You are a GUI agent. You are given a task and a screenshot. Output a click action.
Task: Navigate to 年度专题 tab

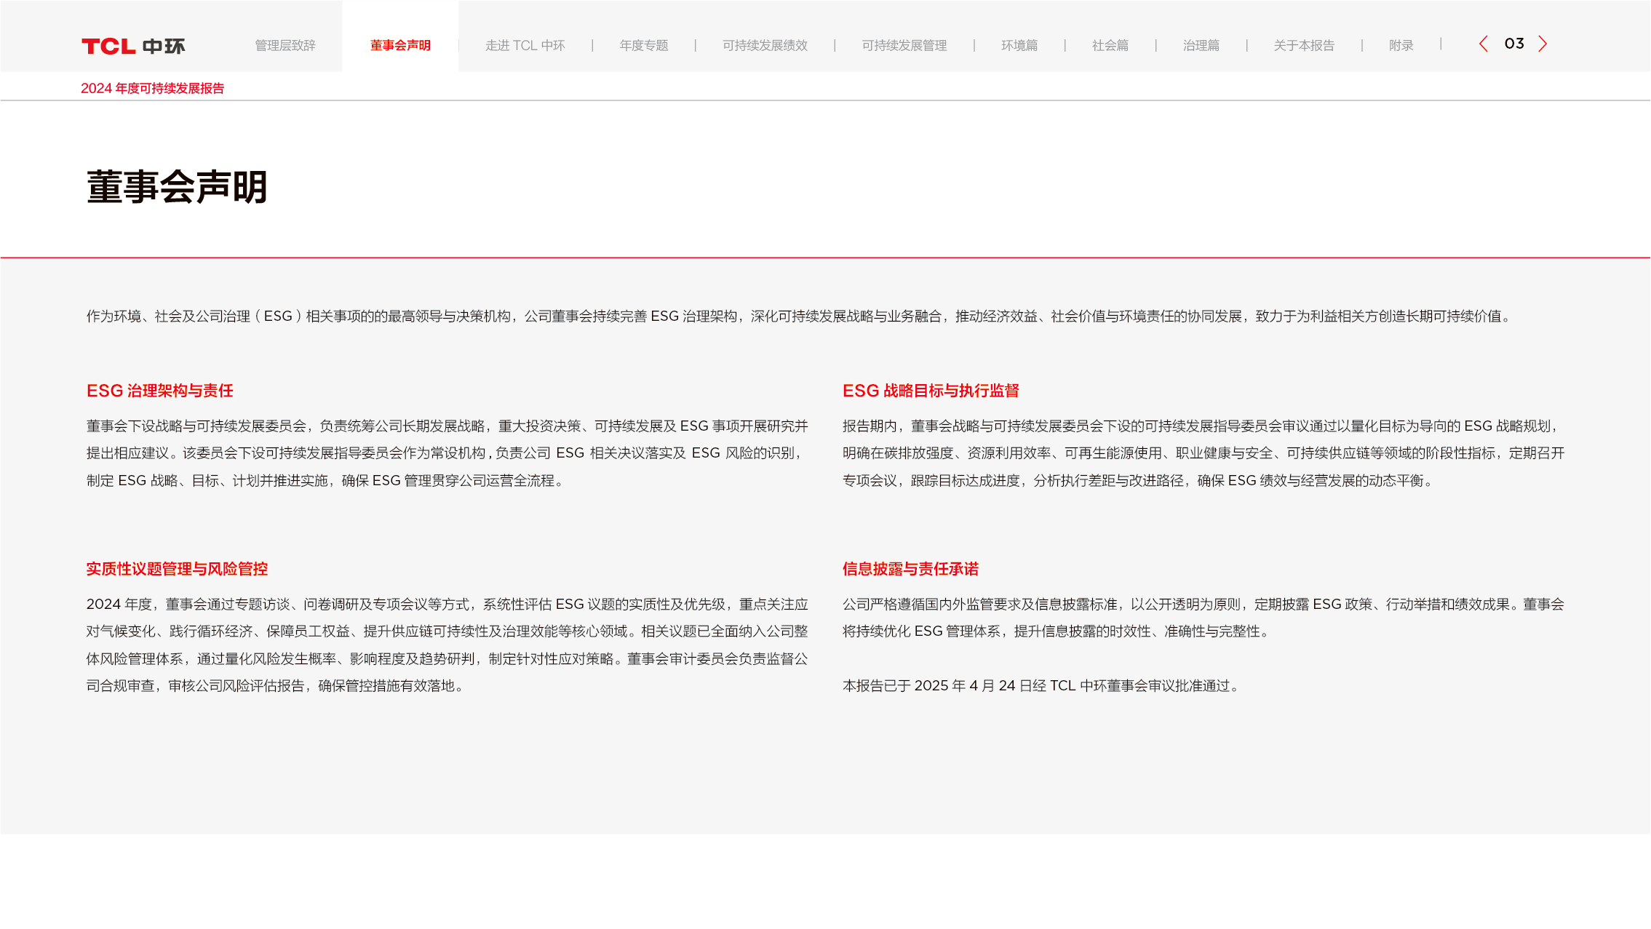[643, 46]
